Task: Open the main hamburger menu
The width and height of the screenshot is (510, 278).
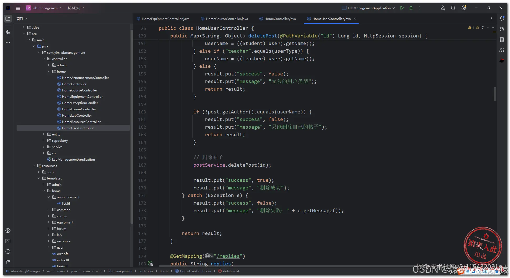Action: [18, 8]
